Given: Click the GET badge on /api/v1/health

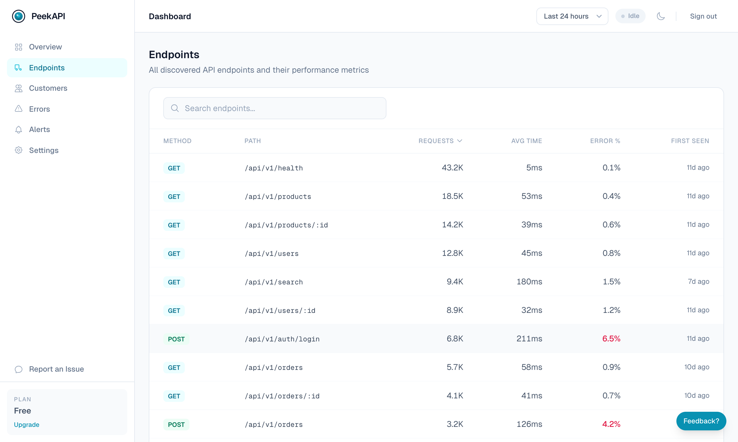Looking at the screenshot, I should click(x=174, y=168).
